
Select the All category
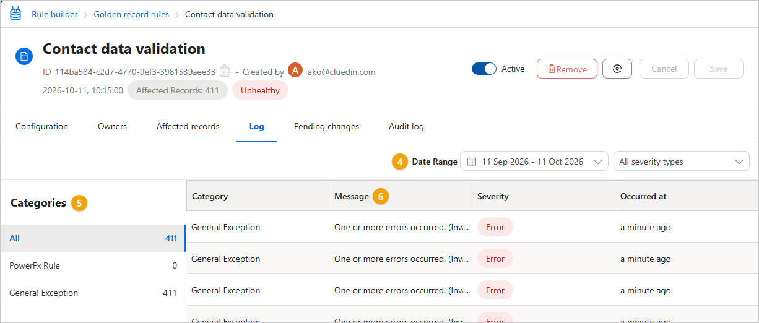coord(93,238)
